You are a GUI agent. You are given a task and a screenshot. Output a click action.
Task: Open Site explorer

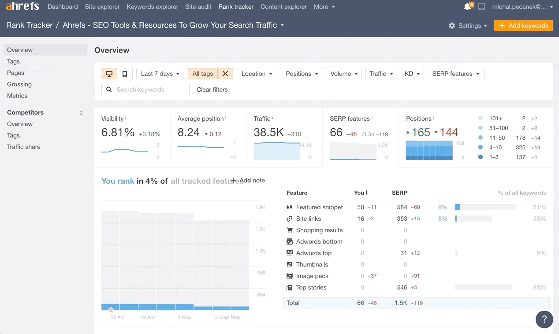click(102, 7)
